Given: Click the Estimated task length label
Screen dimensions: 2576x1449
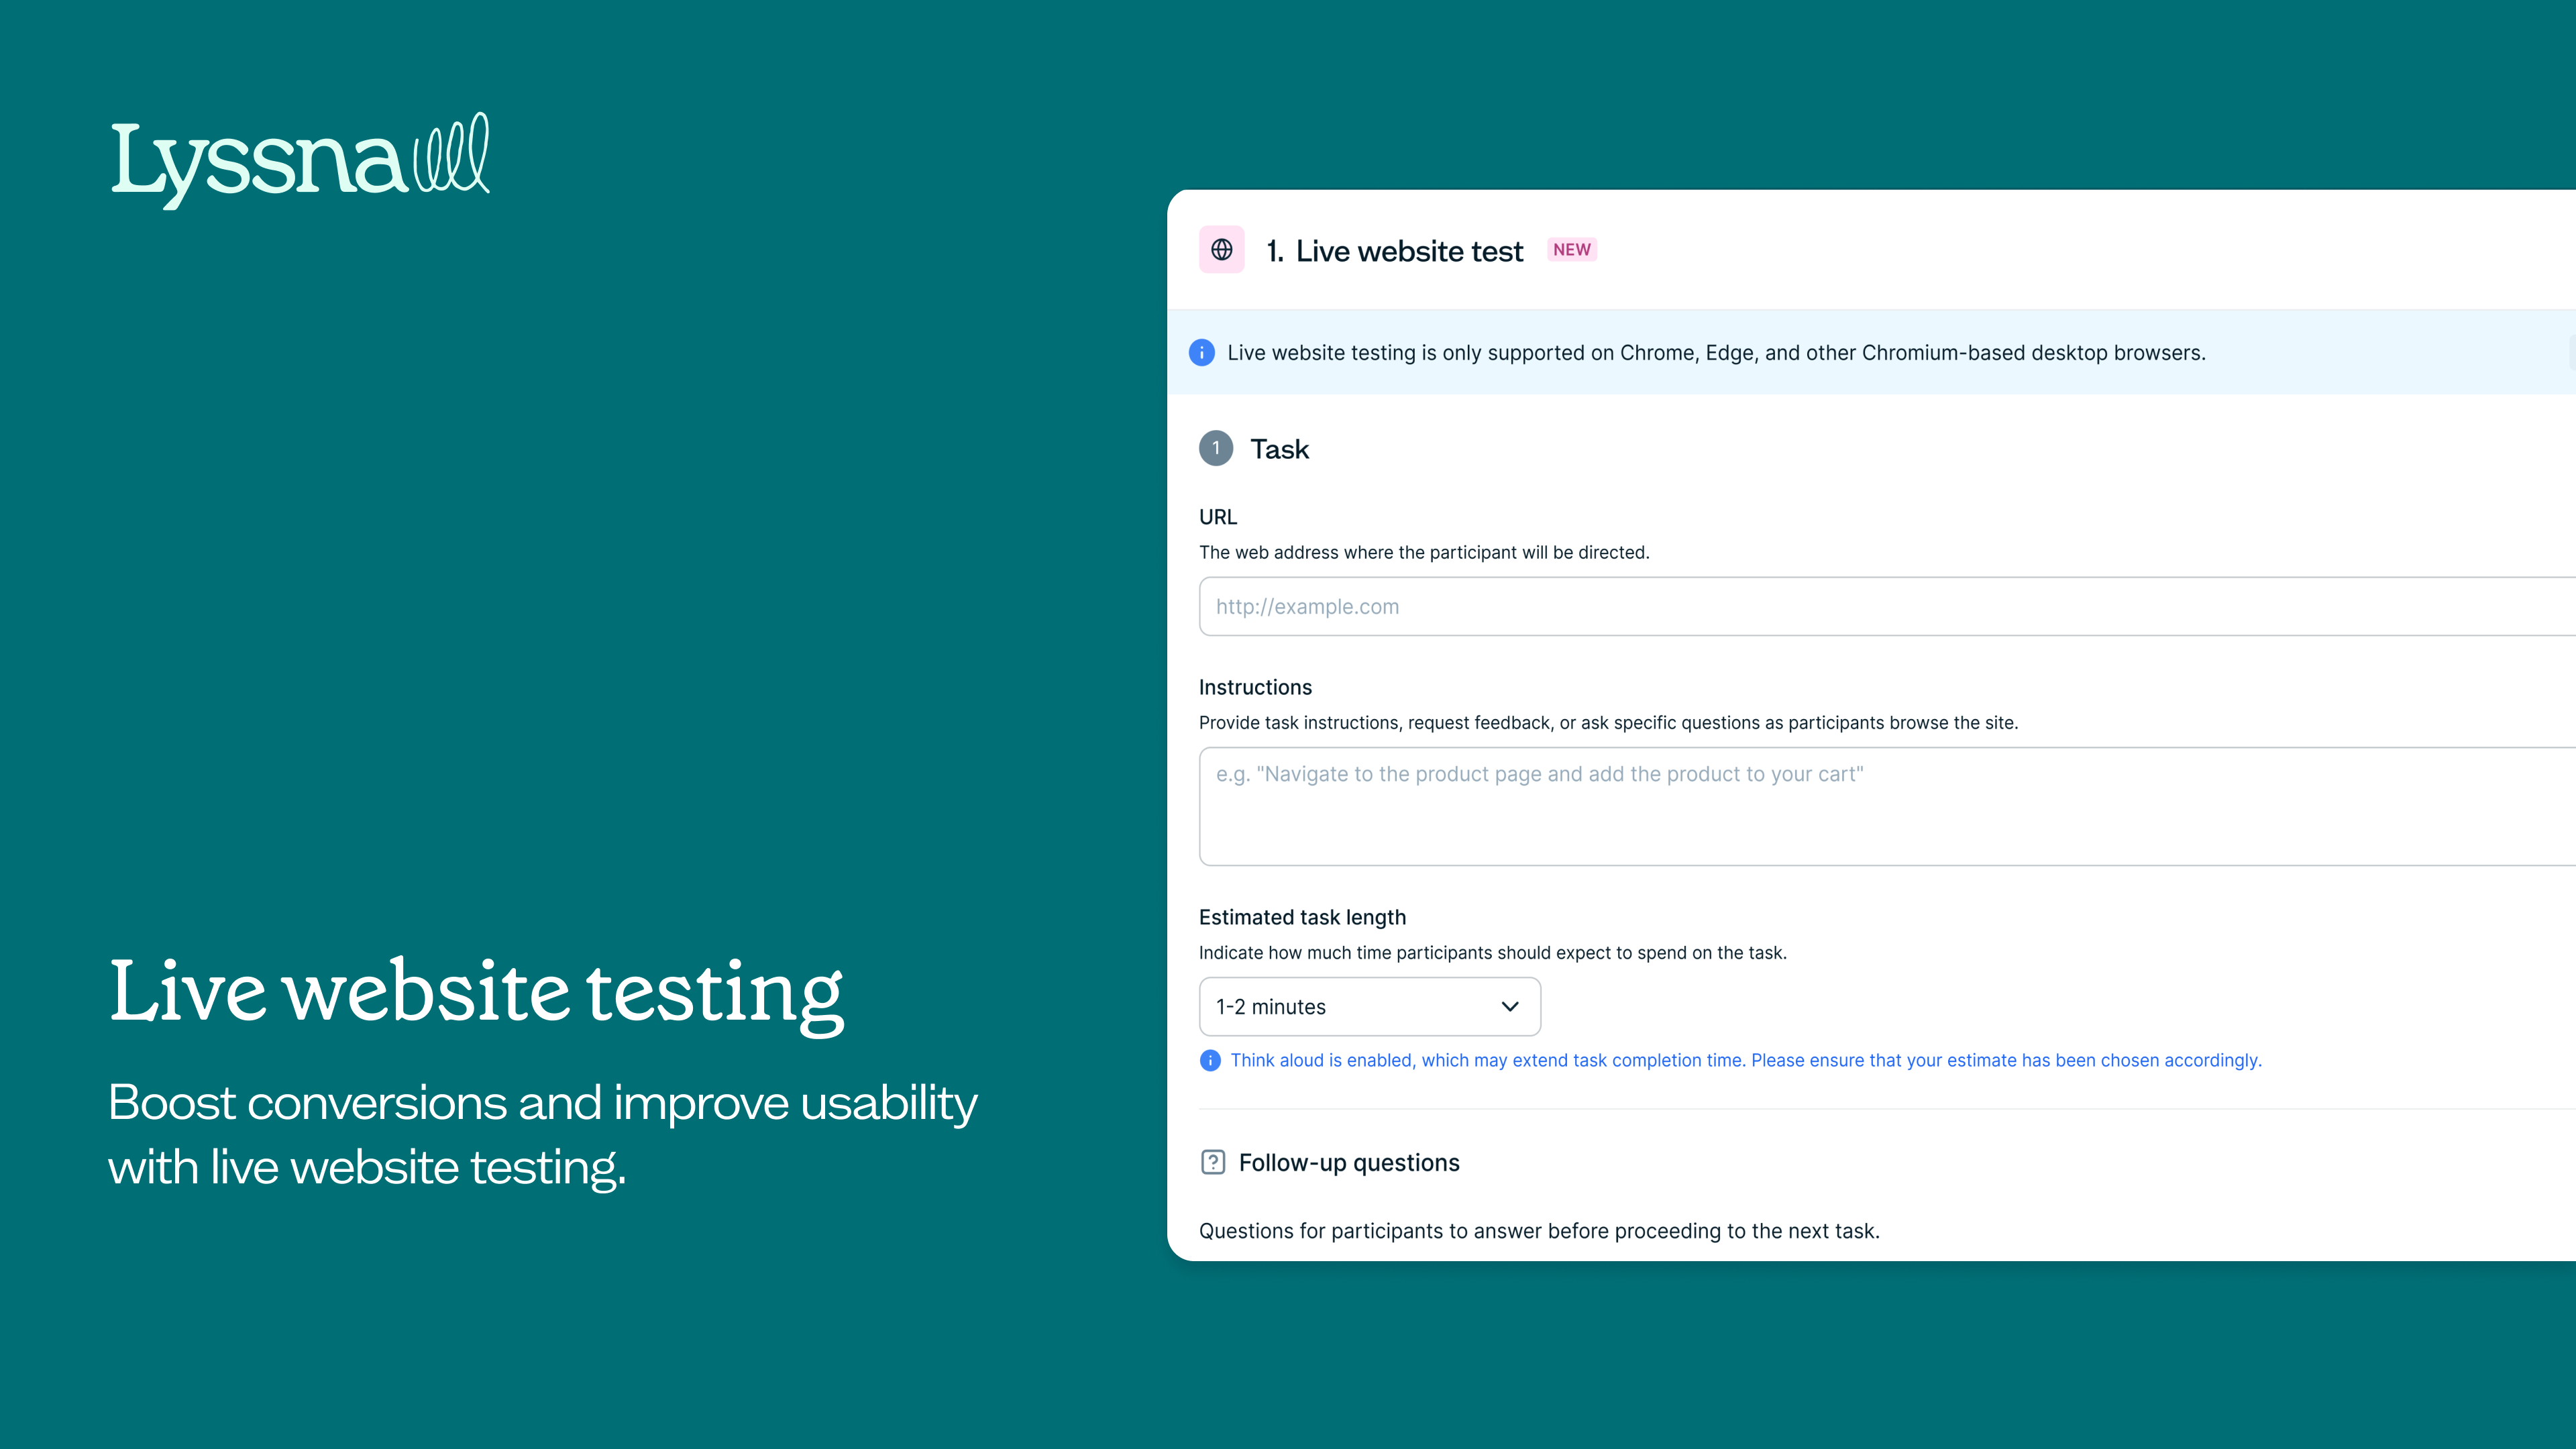Looking at the screenshot, I should pyautogui.click(x=1302, y=918).
